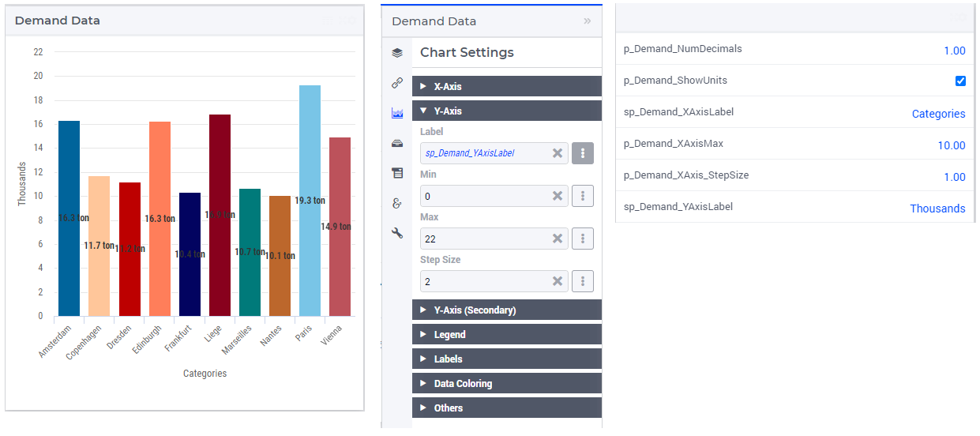Untick the p_Demand_ShowUnits checkbox

[x=960, y=81]
